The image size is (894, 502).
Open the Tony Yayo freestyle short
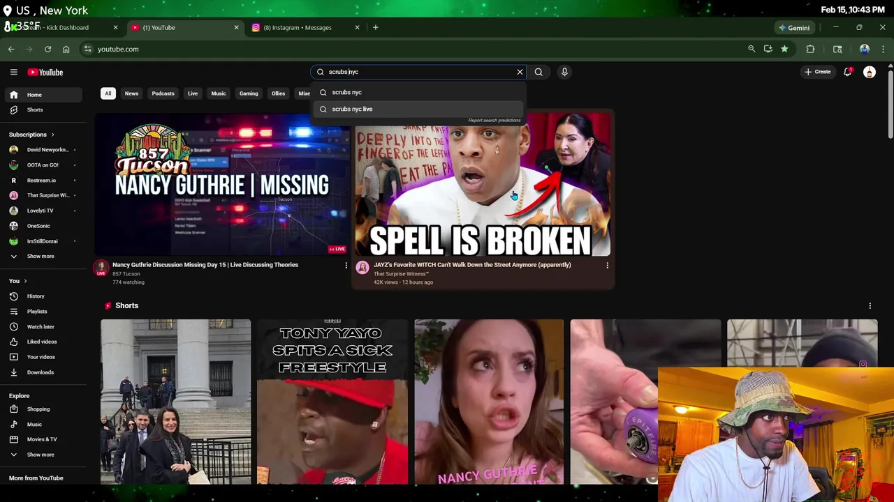tap(332, 402)
